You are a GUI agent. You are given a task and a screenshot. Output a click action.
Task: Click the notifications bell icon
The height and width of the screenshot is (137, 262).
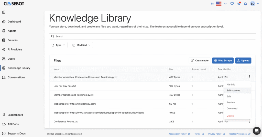[245, 4]
